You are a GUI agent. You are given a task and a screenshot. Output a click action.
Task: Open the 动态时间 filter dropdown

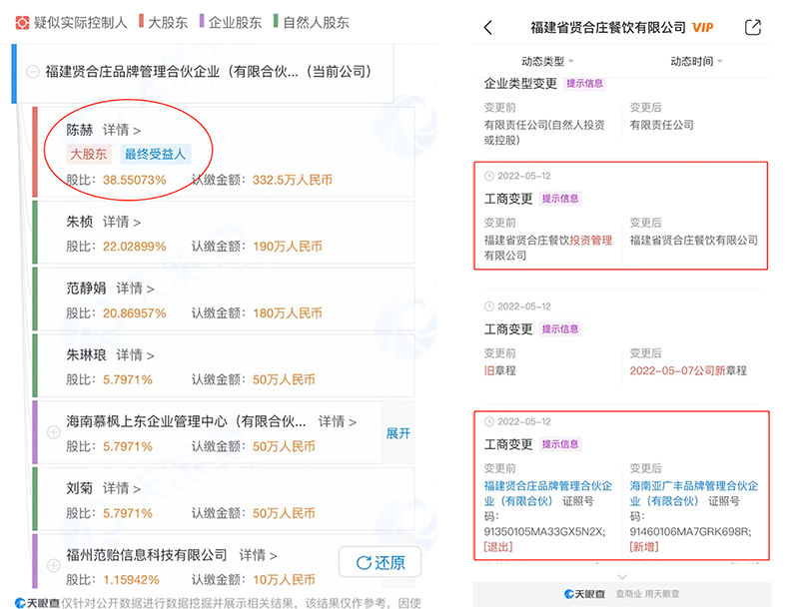(x=696, y=61)
